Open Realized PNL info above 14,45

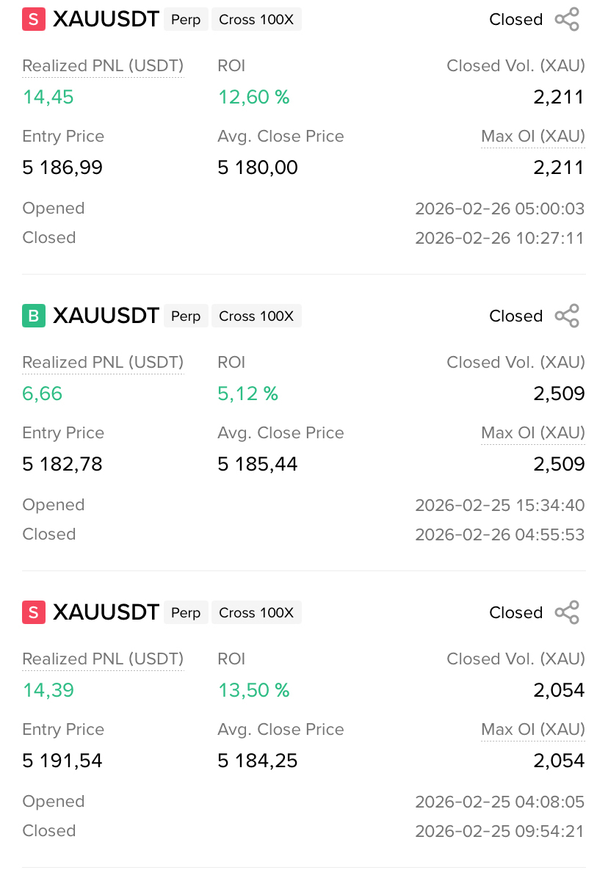point(103,66)
